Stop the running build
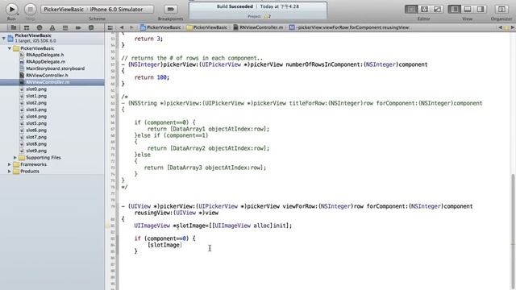The image size is (516, 290). tap(31, 9)
